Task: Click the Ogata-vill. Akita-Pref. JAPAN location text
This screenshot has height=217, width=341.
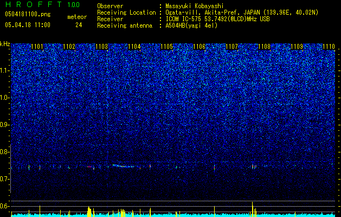Action: coord(242,13)
